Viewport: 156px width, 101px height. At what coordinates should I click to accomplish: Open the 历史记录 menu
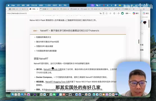point(34,5)
